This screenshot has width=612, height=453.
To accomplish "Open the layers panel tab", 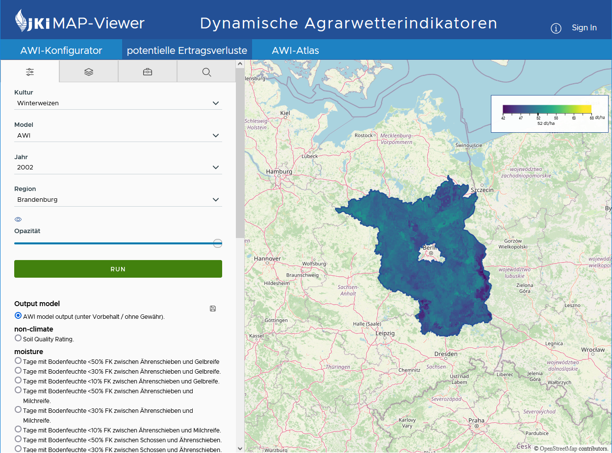I will [x=89, y=72].
